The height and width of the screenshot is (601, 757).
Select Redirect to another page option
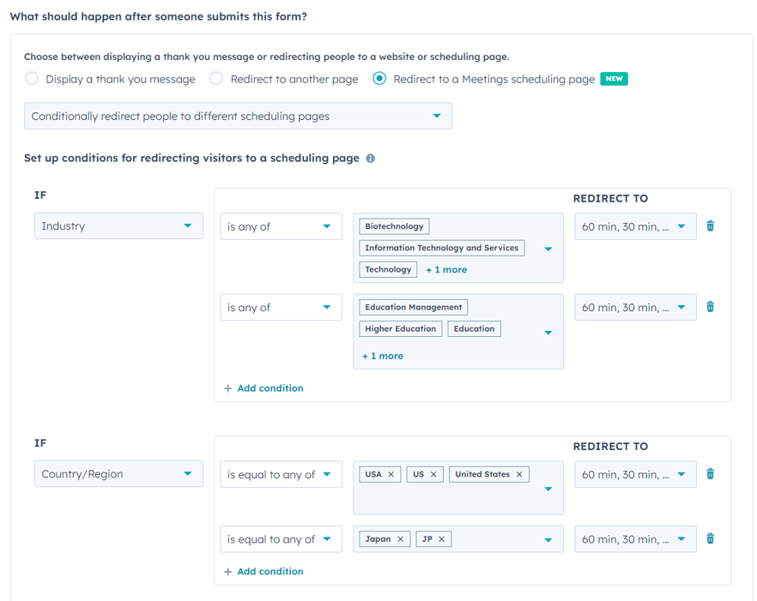pyautogui.click(x=216, y=79)
